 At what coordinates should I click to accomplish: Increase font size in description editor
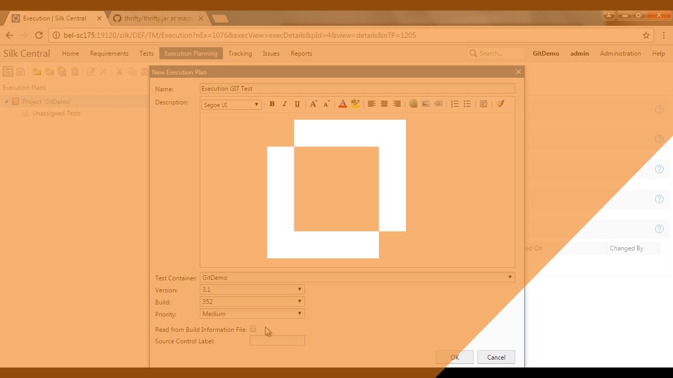pos(313,104)
